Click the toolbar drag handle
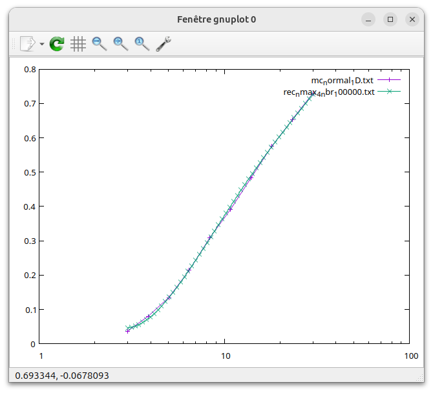 click(14, 44)
